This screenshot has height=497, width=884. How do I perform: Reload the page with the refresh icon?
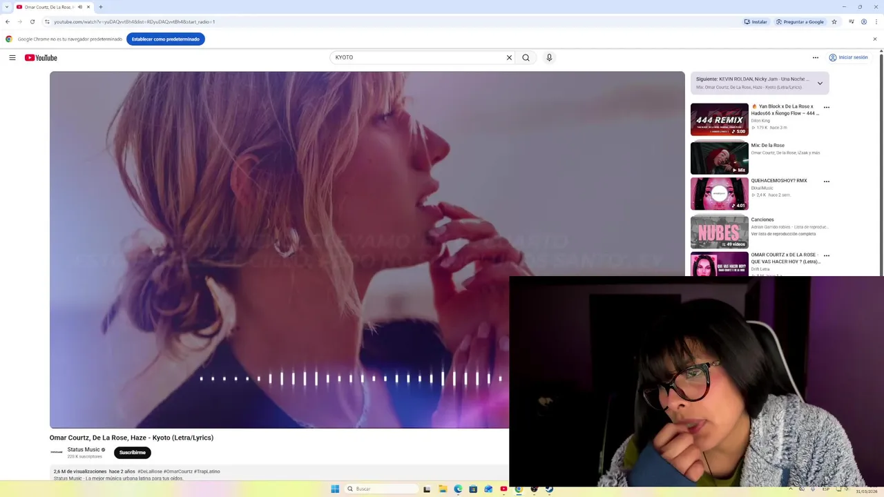pos(32,22)
